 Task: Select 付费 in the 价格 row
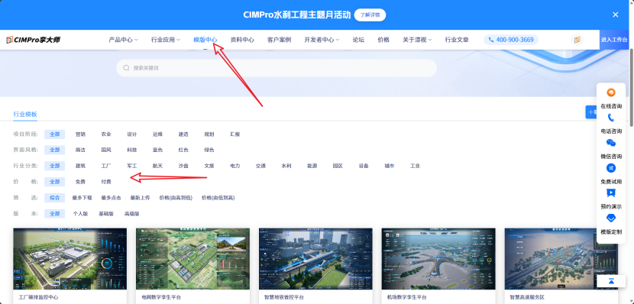pyautogui.click(x=106, y=182)
